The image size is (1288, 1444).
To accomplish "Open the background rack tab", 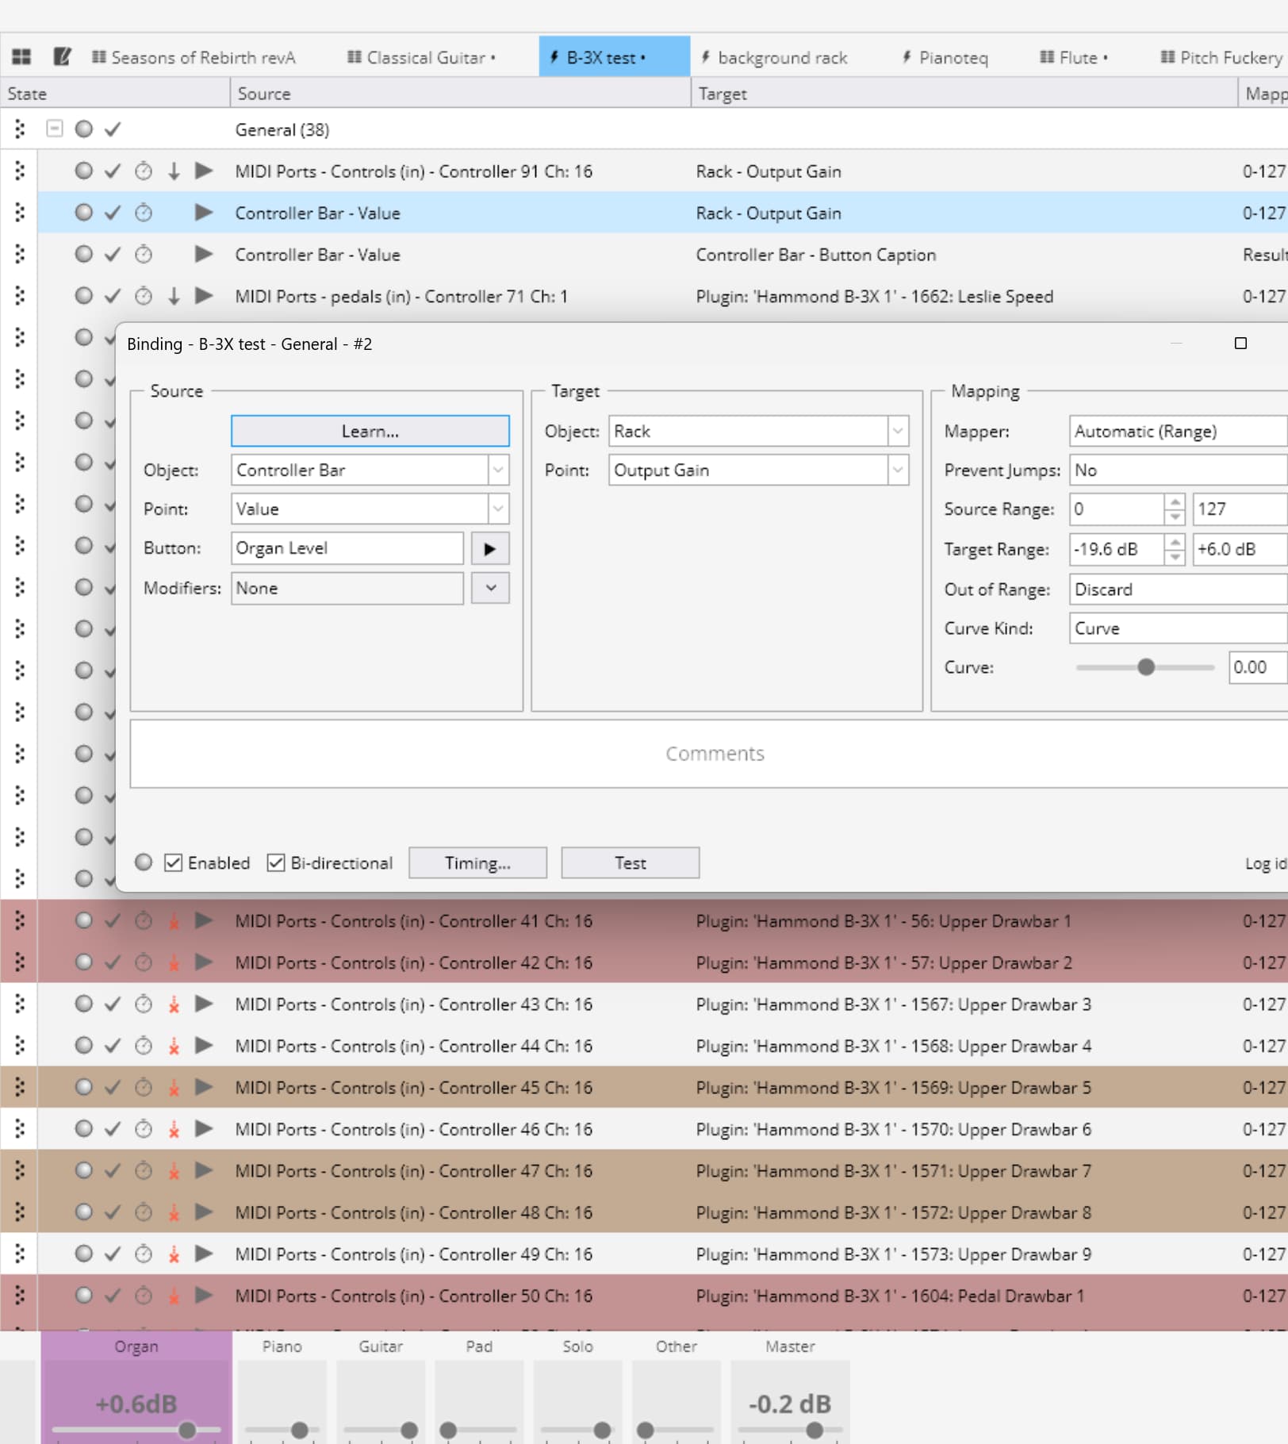I will point(774,57).
